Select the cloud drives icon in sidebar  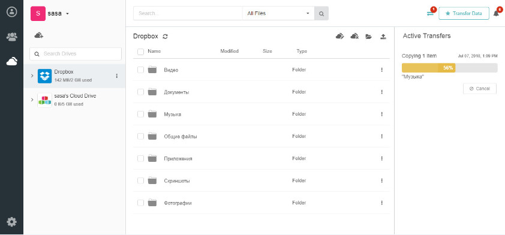(x=11, y=61)
